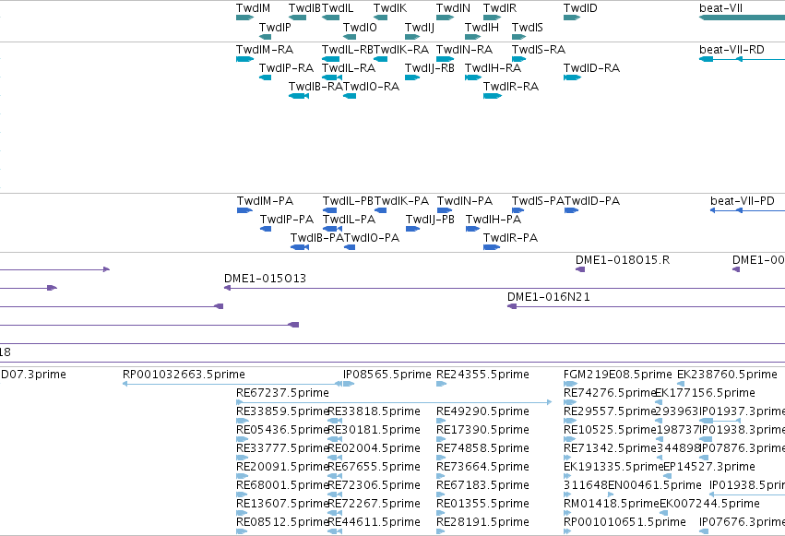Click the TwdlJ-PB protein label
785x536 pixels.
coord(430,220)
